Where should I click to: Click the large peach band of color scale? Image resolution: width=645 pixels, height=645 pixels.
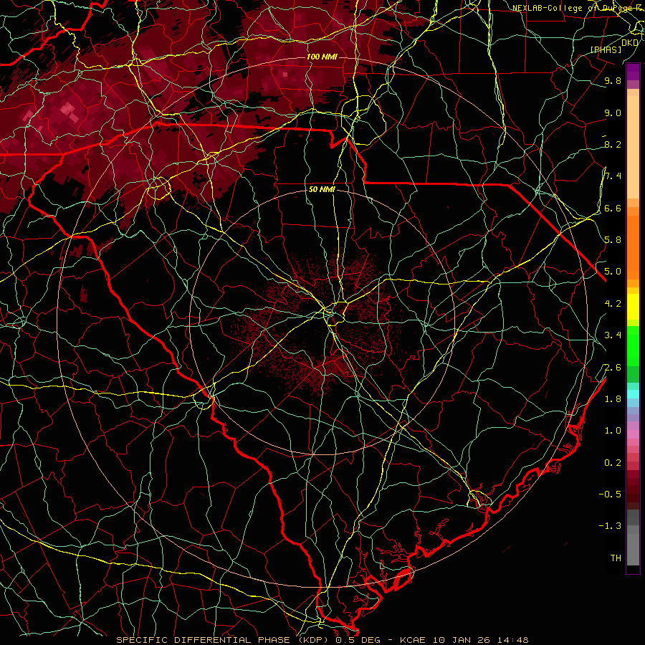633,147
